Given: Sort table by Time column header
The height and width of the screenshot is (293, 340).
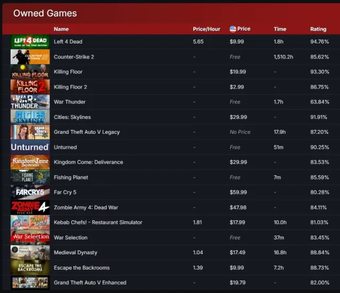Looking at the screenshot, I should click(x=280, y=29).
